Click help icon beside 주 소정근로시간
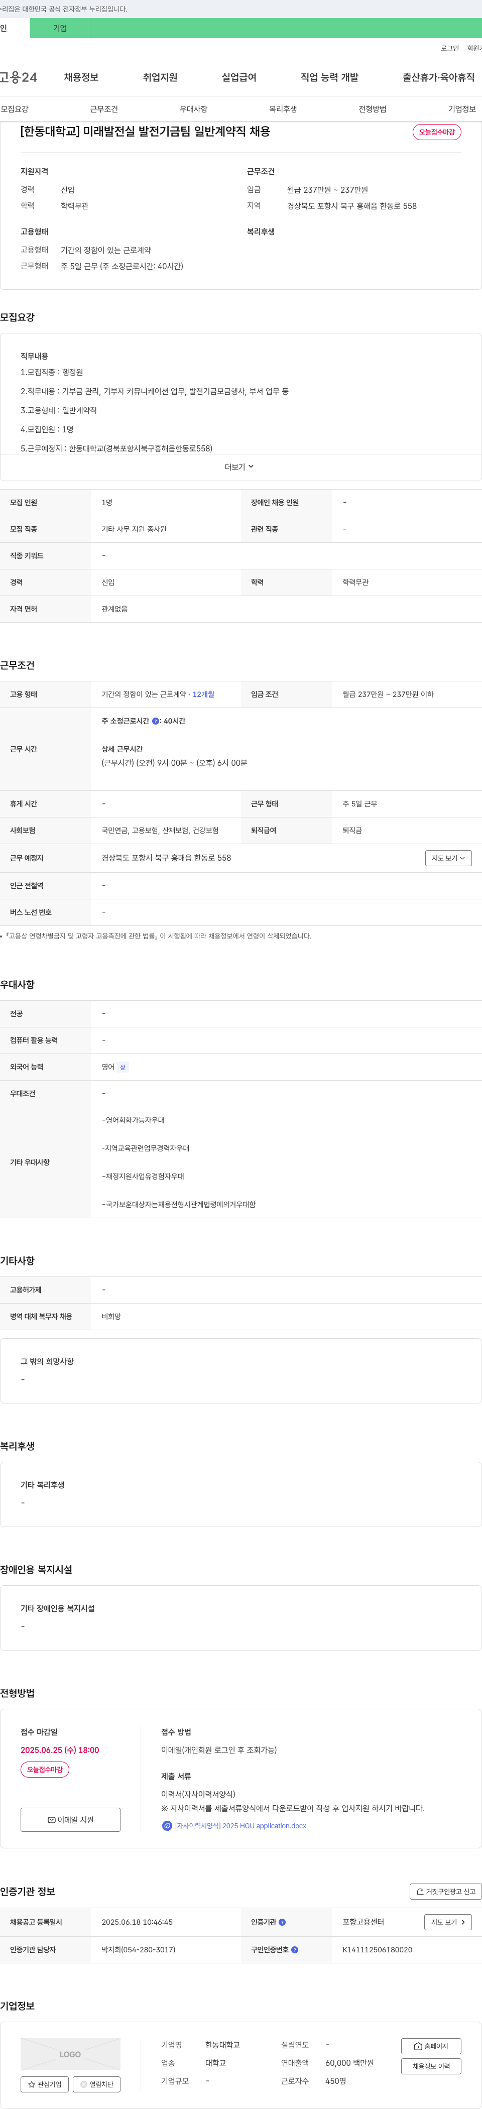The height and width of the screenshot is (2109, 482). pyautogui.click(x=156, y=721)
